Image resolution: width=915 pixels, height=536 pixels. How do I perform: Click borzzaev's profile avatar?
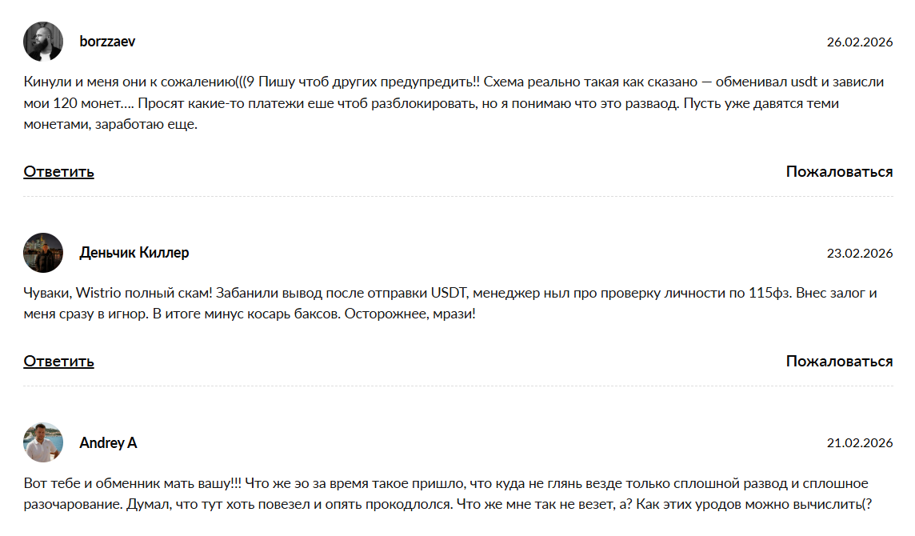pos(43,42)
